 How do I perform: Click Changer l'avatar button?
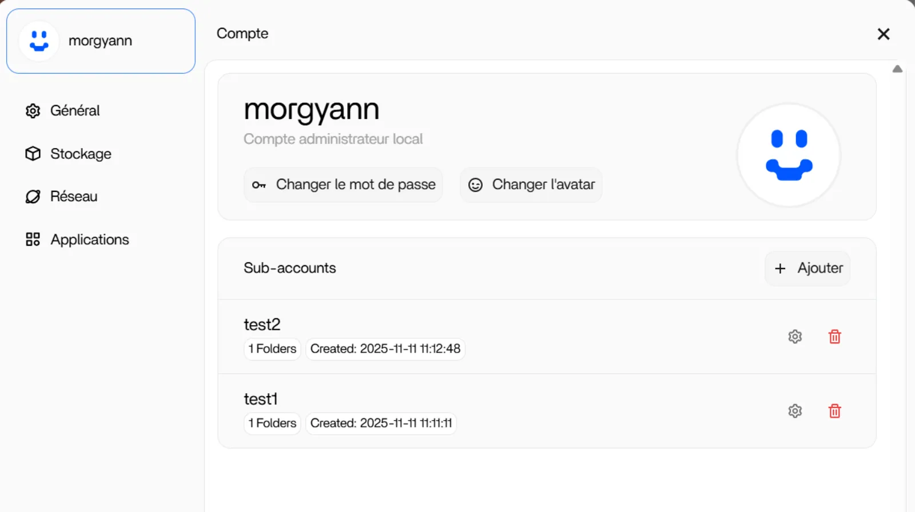(531, 185)
